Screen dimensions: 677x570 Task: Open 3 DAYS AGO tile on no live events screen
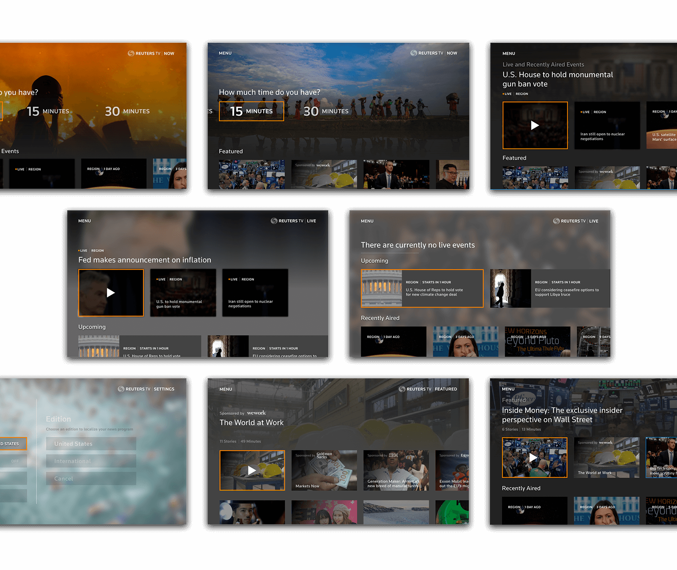point(466,341)
